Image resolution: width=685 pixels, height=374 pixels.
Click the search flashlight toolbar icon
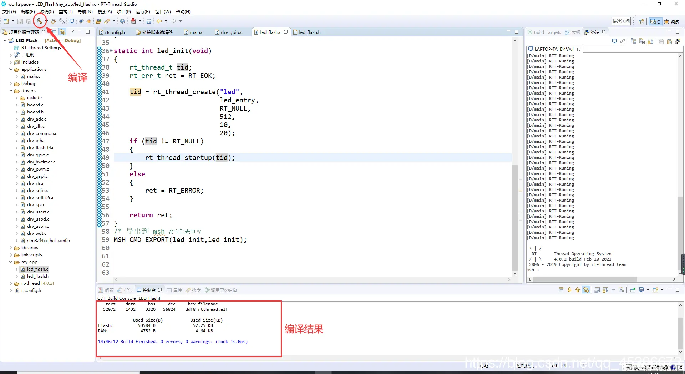(107, 21)
